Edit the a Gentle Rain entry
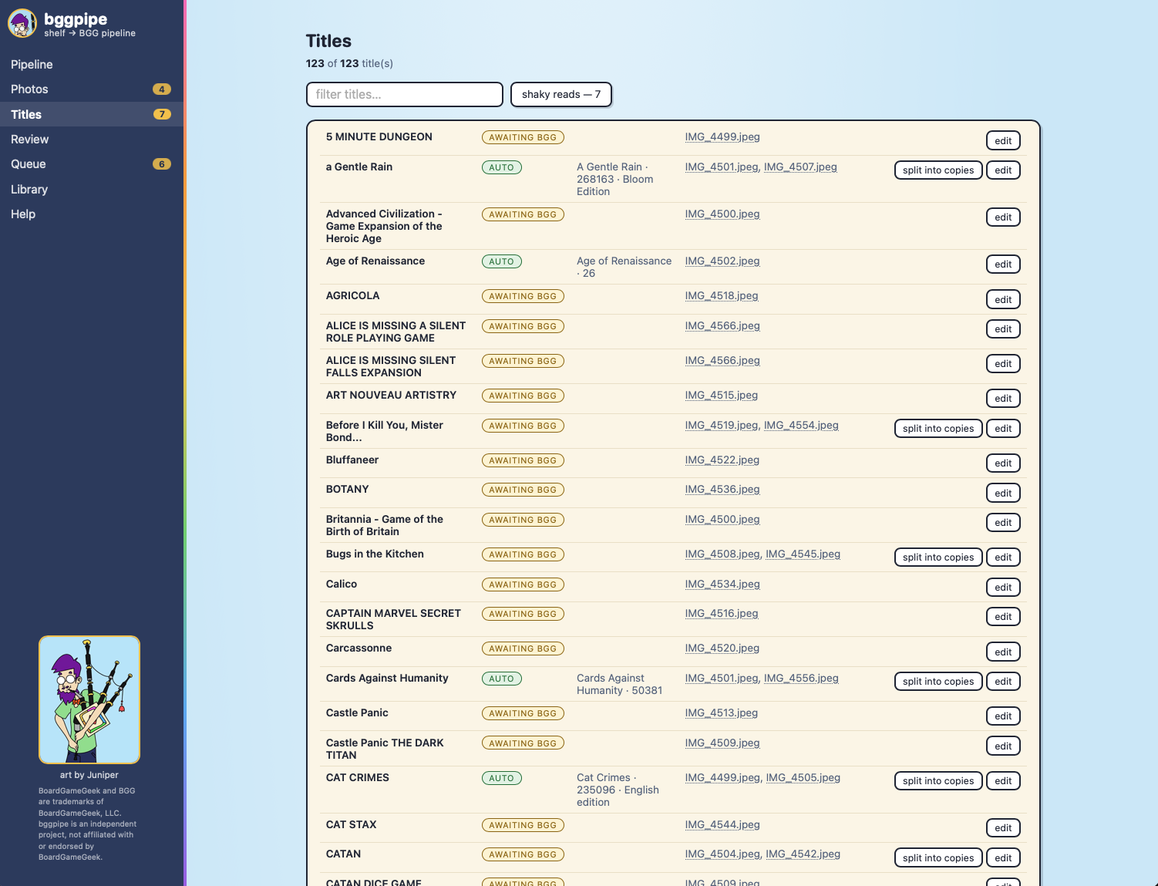The width and height of the screenshot is (1158, 886). pos(1003,170)
